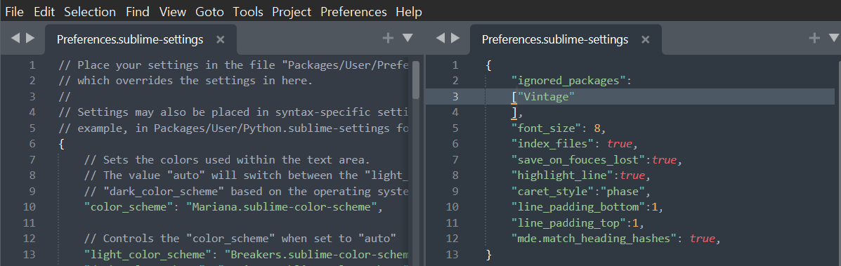The image size is (841, 266).
Task: Go to previous tab in right pane
Action: (x=441, y=37)
